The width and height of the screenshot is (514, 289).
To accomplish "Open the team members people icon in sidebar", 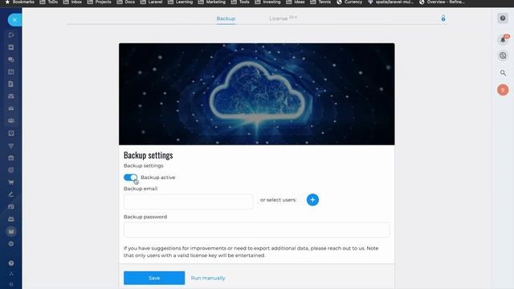I will [10, 120].
